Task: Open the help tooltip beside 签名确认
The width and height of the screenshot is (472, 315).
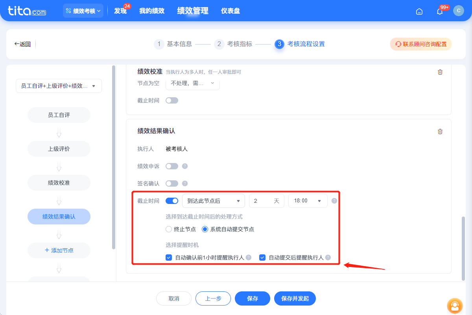Action: click(185, 183)
